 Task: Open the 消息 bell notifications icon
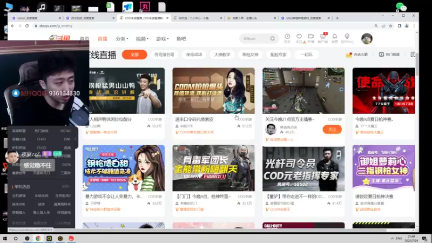coord(334,38)
